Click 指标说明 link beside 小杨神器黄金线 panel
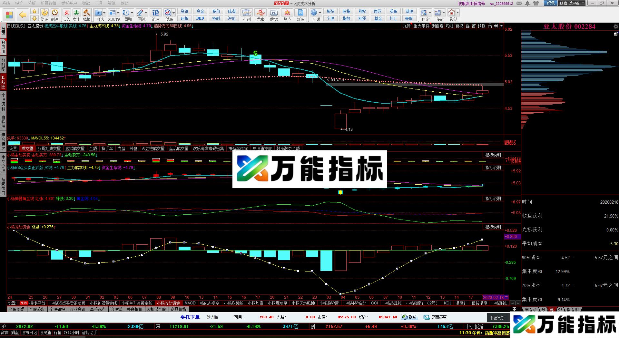 (494, 199)
